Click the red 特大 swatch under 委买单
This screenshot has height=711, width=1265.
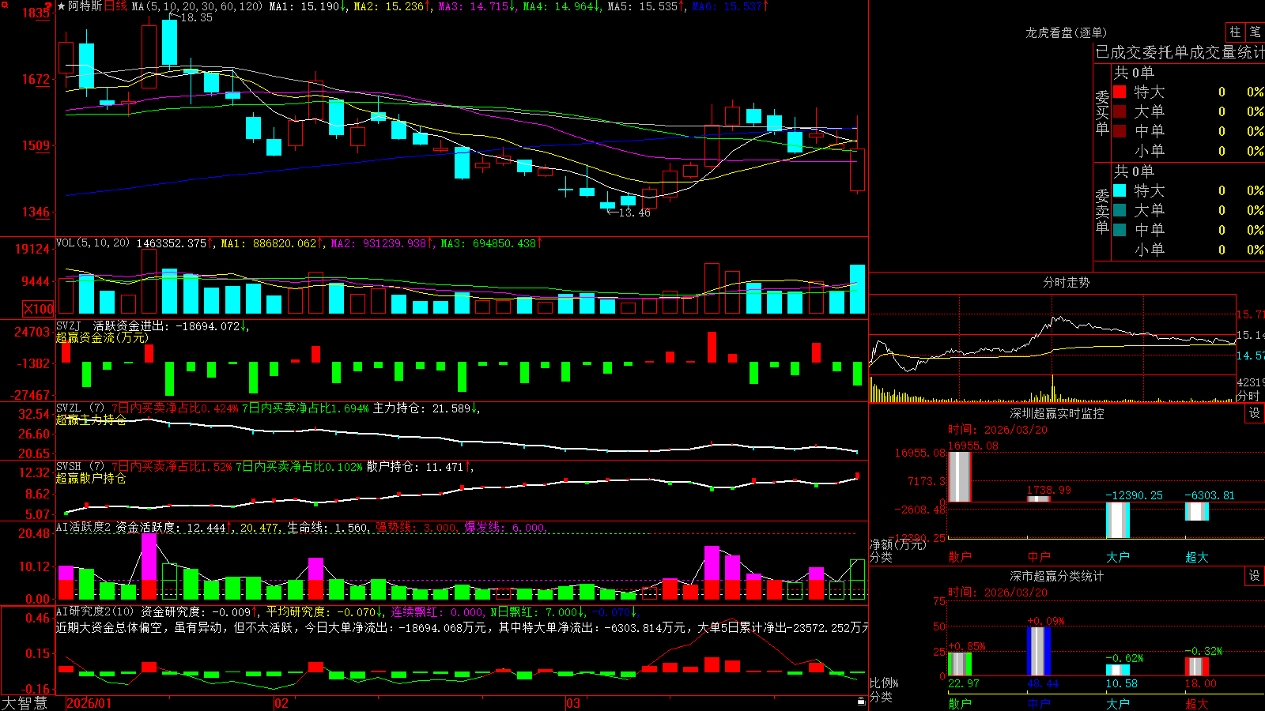[1120, 92]
